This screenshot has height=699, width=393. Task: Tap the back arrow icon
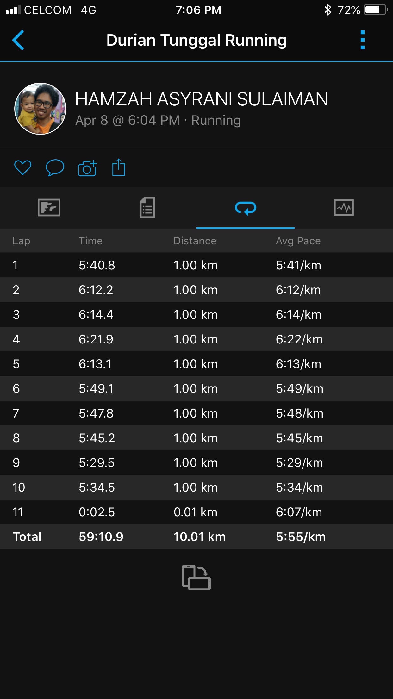18,40
